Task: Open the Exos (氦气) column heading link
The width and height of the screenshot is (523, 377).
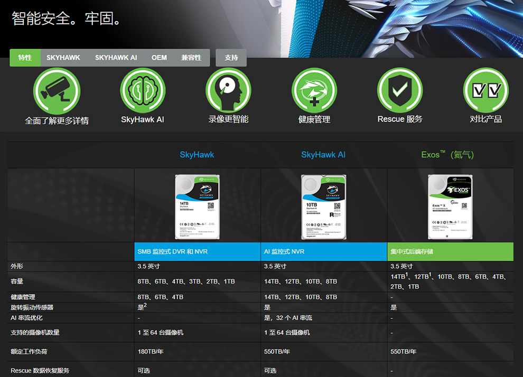Action: click(x=447, y=155)
